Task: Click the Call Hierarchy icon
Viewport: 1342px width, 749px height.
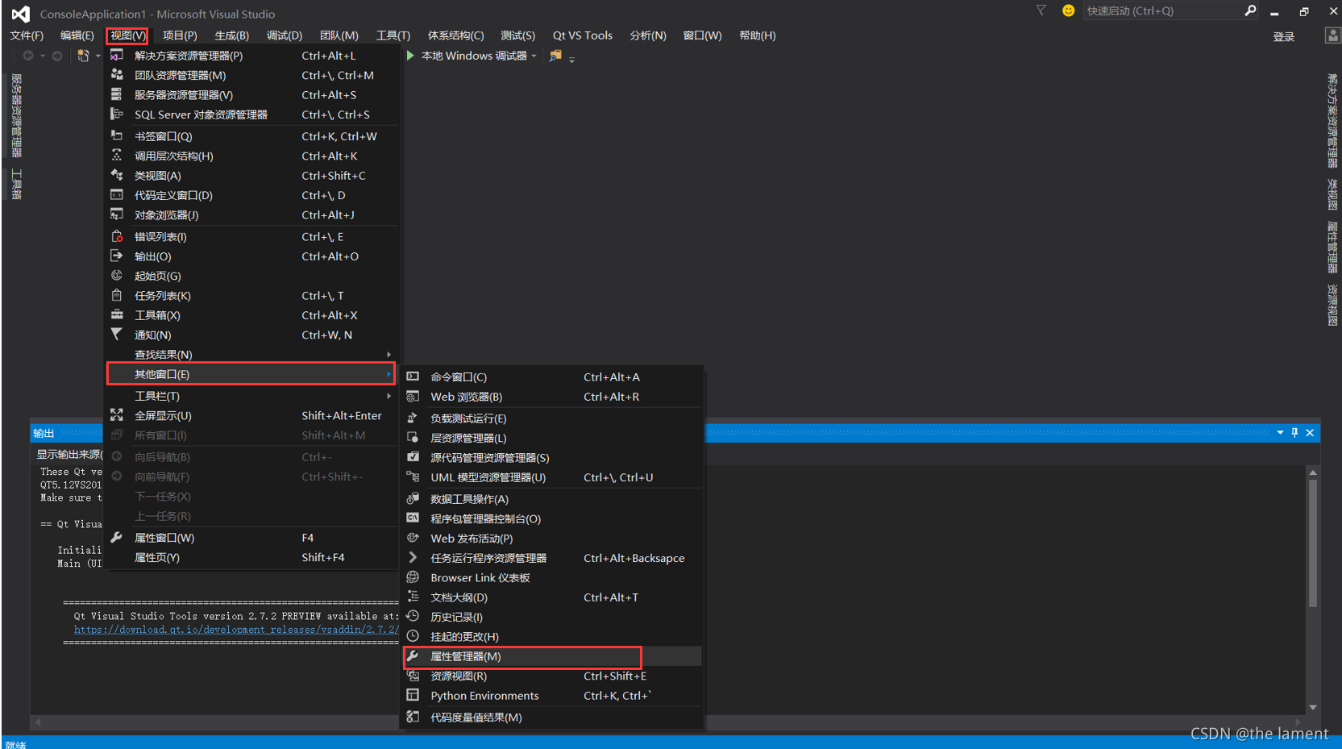Action: pos(117,156)
